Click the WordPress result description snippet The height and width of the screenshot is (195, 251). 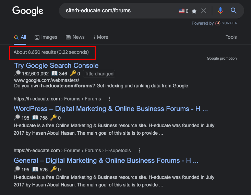pyautogui.click(x=114, y=129)
